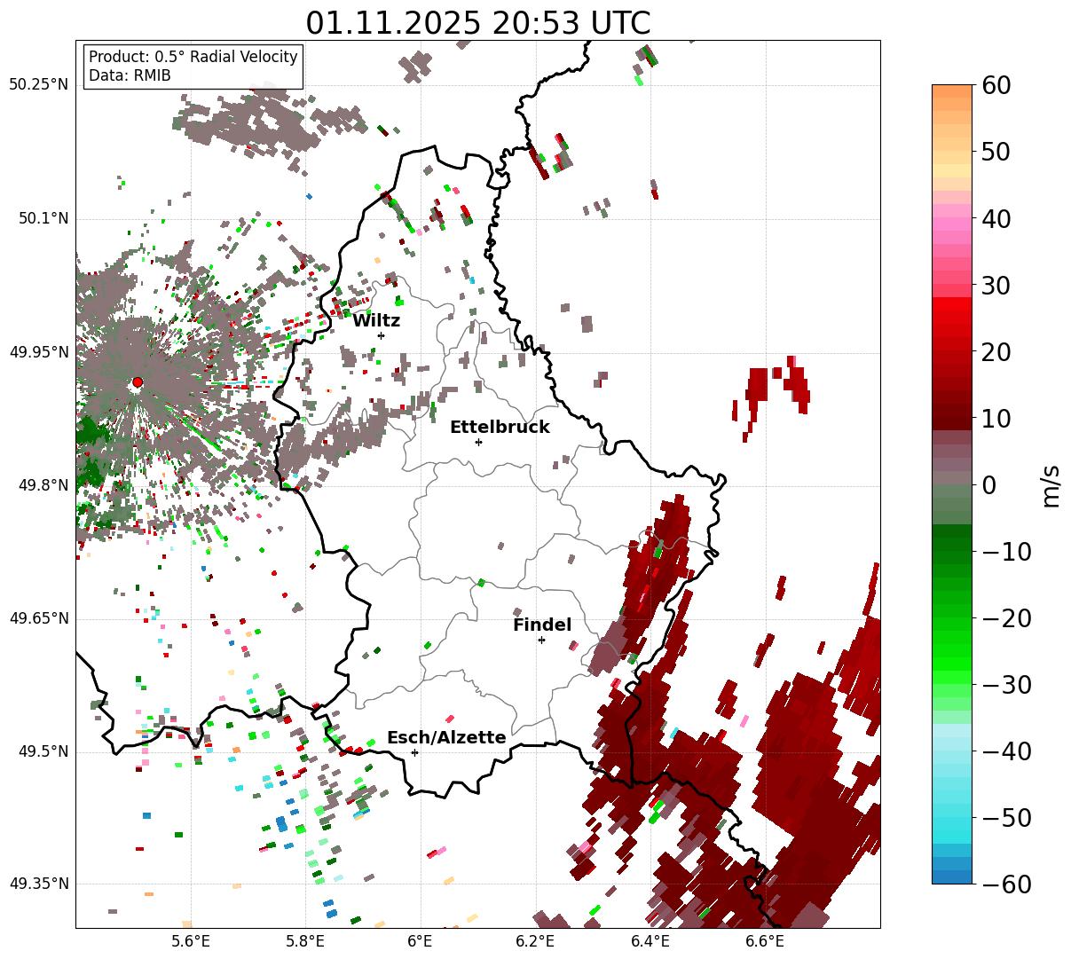
Task: Click the Esch/Alzette station label
Action: (x=446, y=738)
